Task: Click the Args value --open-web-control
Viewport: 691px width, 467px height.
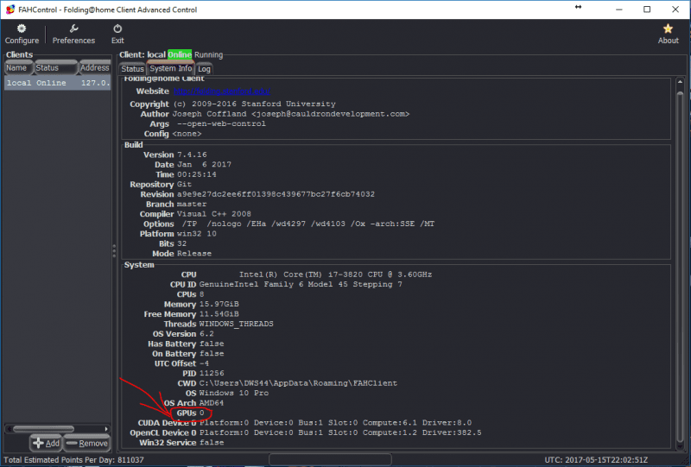Action: (222, 123)
